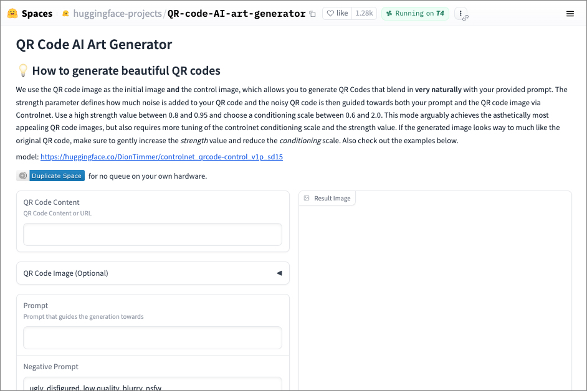The height and width of the screenshot is (391, 587).
Task: Click the image icon on Result Image tab
Action: tap(306, 197)
